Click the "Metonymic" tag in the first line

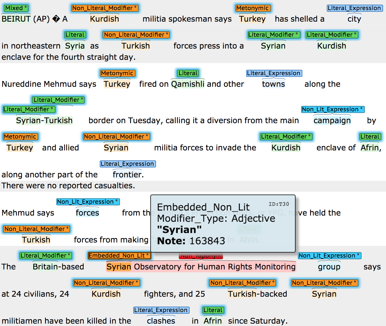(253, 8)
